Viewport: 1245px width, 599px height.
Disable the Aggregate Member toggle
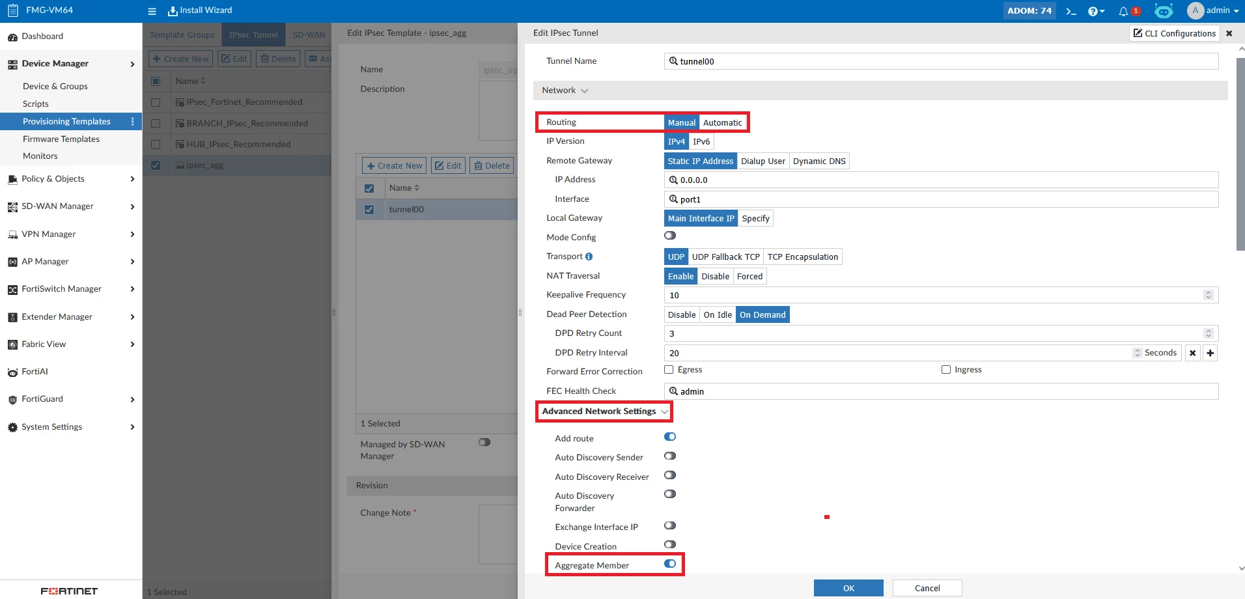pos(670,564)
